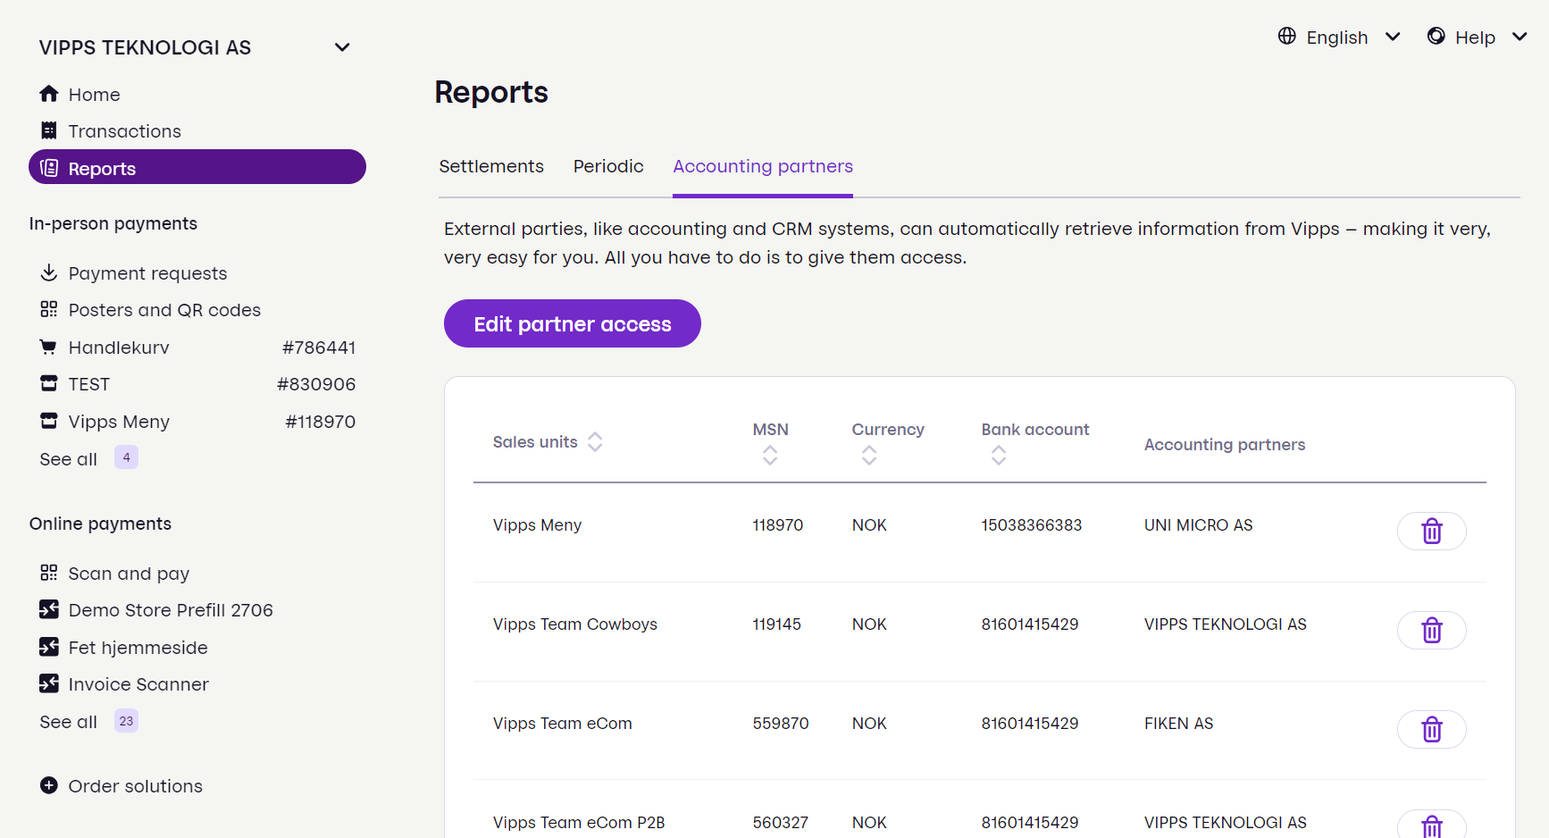Click the Edit partner access button
This screenshot has width=1549, height=838.
click(573, 323)
